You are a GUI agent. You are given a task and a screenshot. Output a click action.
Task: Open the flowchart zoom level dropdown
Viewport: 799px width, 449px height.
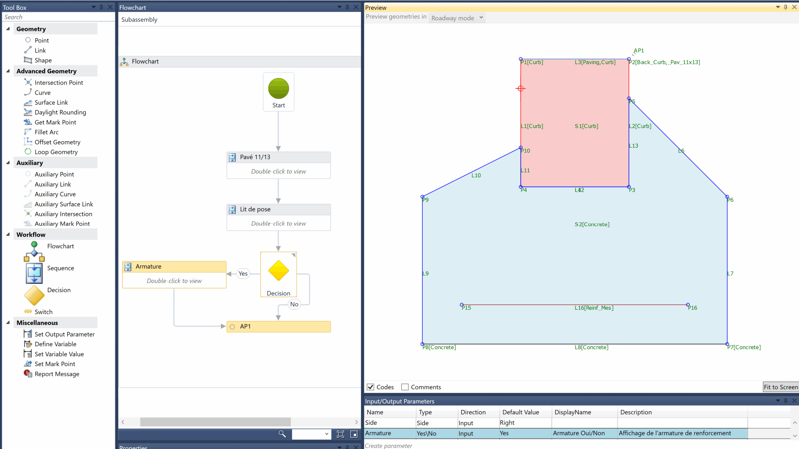(x=326, y=434)
